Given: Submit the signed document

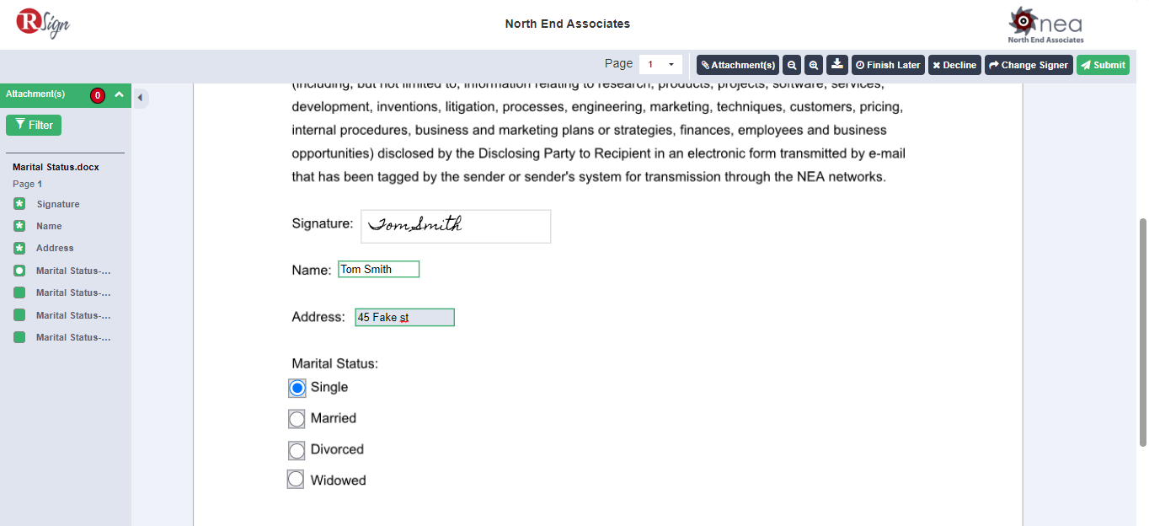Looking at the screenshot, I should 1103,65.
